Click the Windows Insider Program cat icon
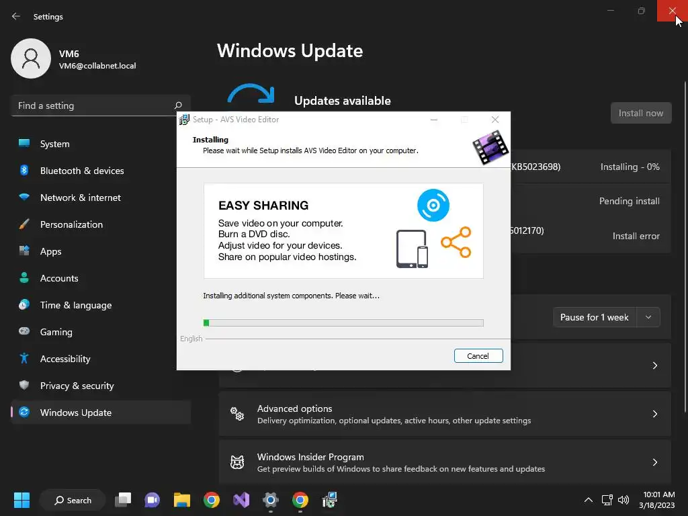688x516 pixels. (x=237, y=462)
